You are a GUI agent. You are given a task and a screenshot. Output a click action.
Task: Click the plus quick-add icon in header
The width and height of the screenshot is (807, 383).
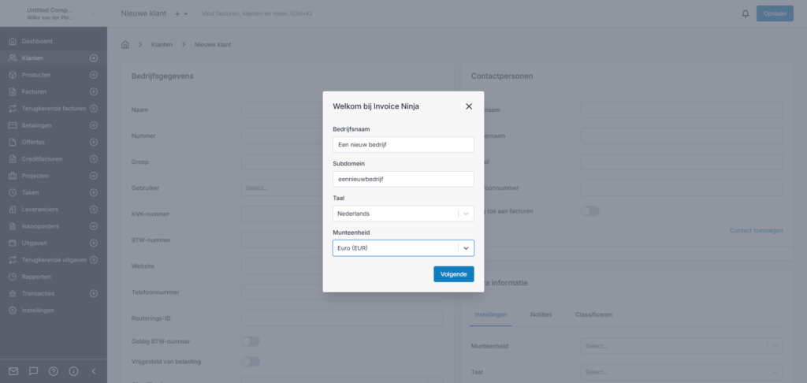point(177,14)
